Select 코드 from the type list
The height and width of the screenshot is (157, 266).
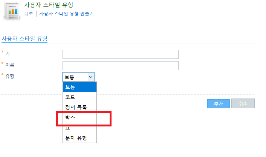79,97
